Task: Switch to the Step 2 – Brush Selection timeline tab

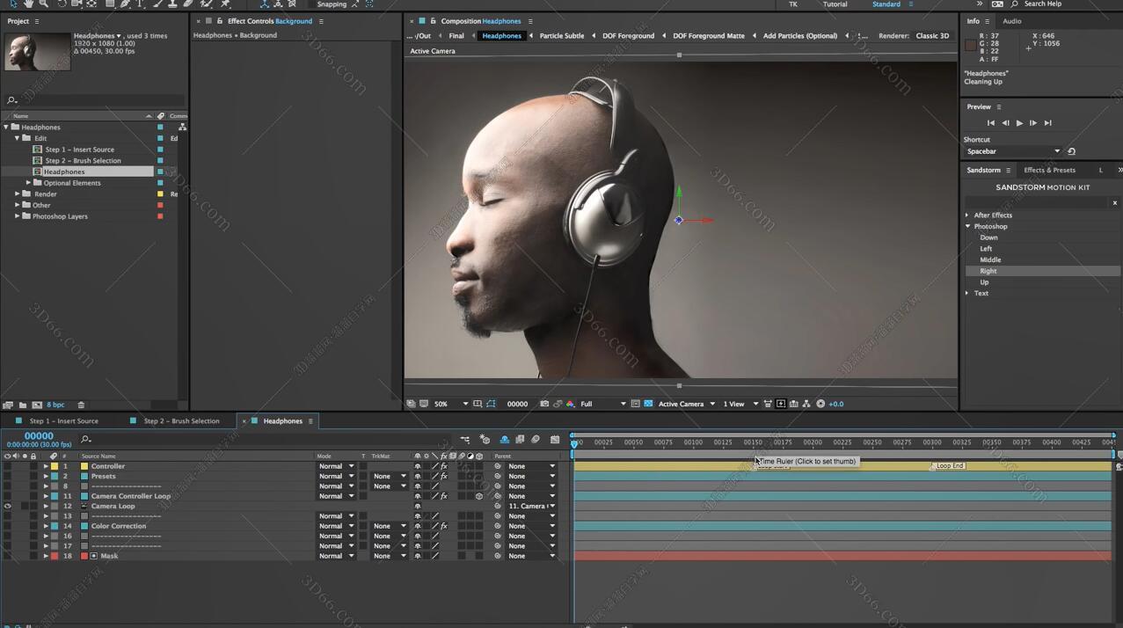Action: point(181,421)
